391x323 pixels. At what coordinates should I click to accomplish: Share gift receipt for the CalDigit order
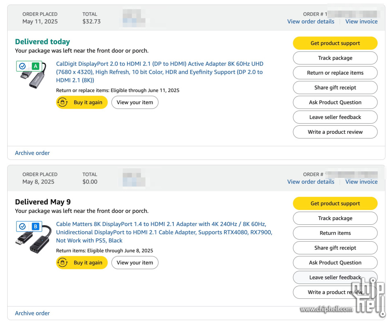(335, 87)
